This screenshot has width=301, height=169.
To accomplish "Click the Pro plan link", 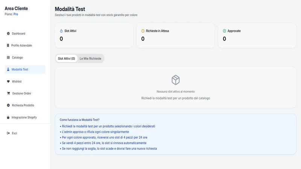I will [16, 14].
